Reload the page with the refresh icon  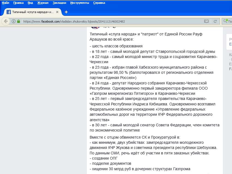pos(215,21)
